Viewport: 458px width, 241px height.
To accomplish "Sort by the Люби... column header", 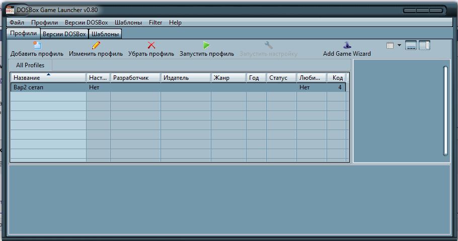I will click(x=312, y=78).
